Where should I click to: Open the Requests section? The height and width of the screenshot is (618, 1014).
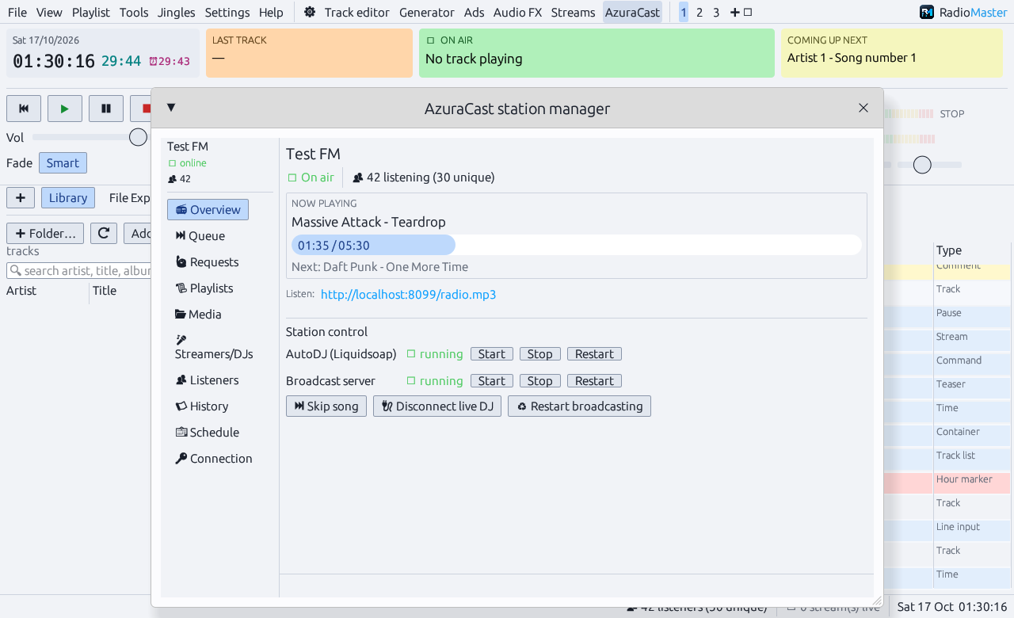pos(207,262)
